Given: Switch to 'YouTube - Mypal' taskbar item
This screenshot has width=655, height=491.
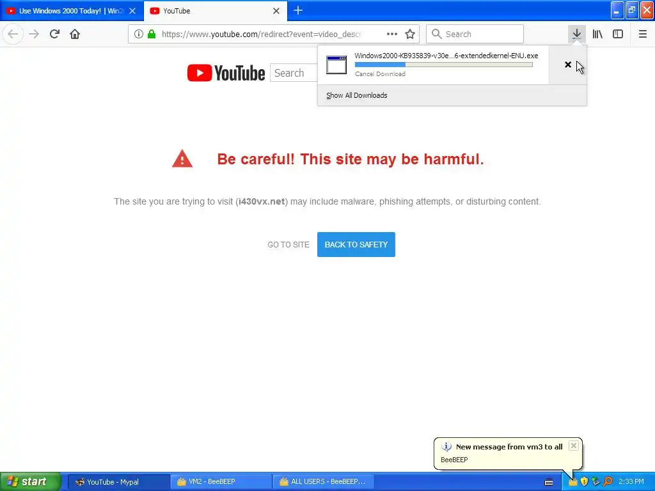Looking at the screenshot, I should 118,482.
